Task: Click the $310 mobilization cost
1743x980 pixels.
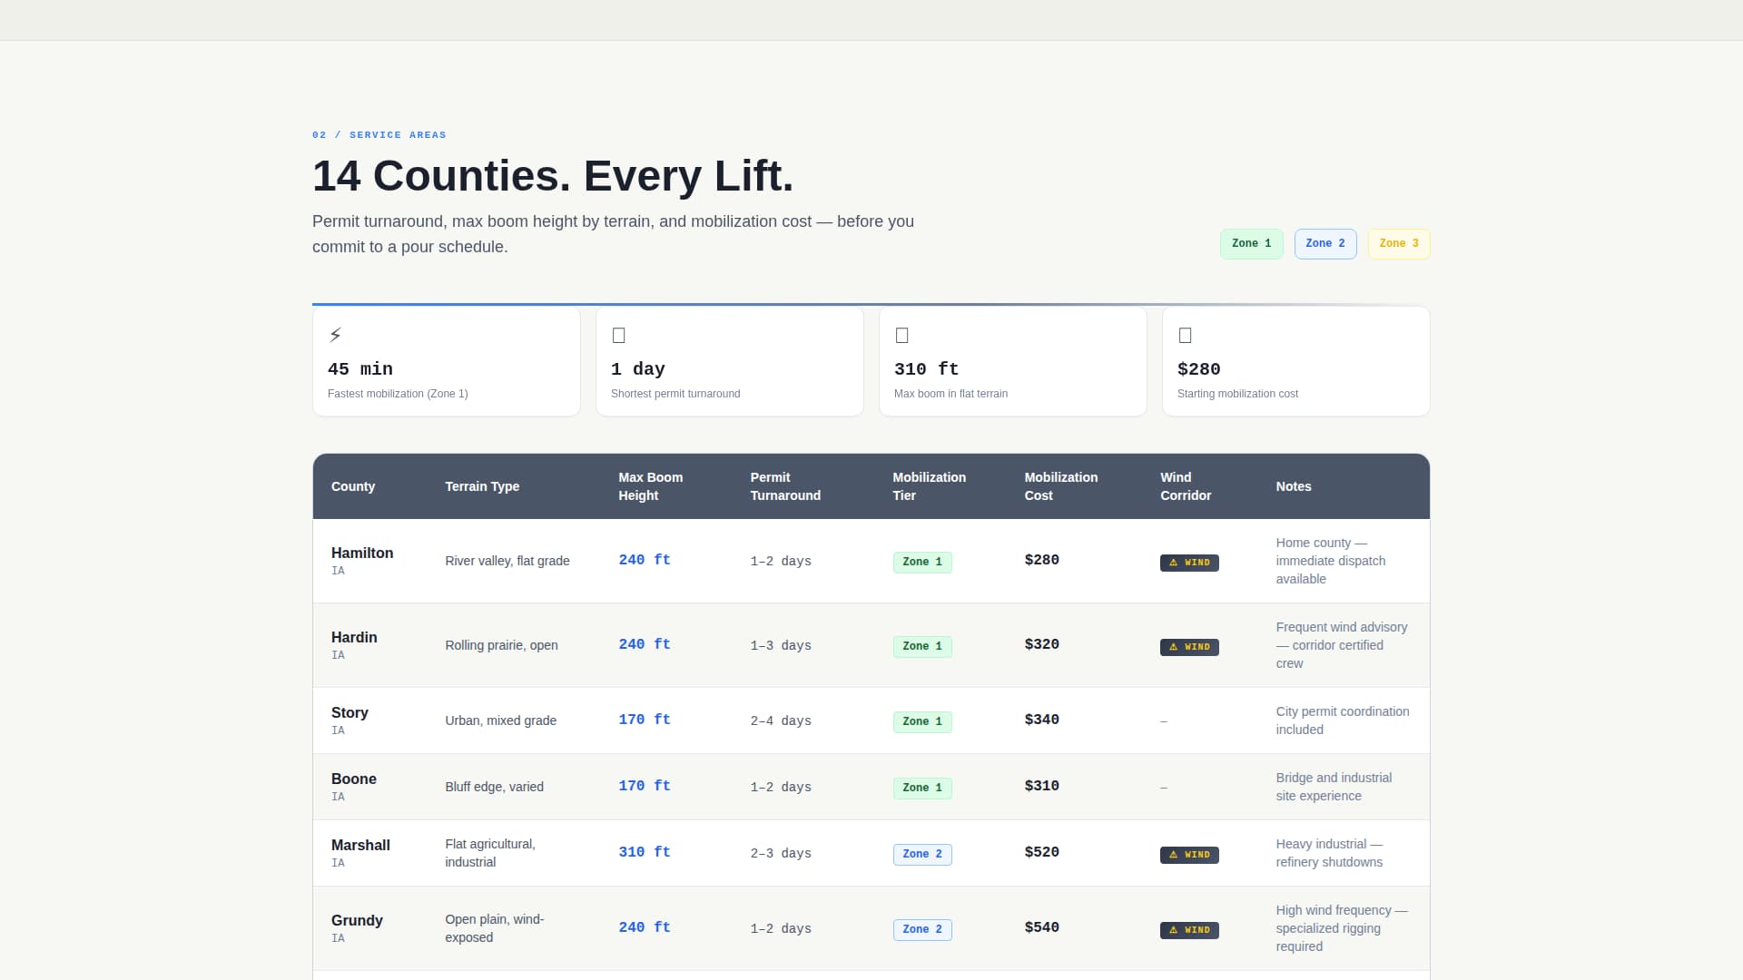Action: point(1041,787)
